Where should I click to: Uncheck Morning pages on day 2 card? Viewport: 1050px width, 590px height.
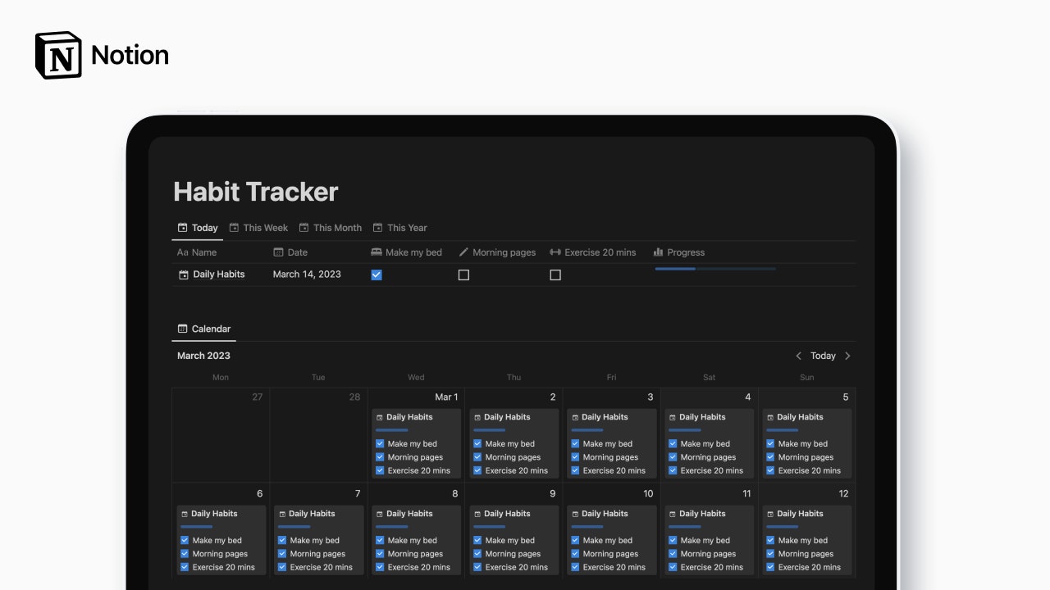click(477, 457)
